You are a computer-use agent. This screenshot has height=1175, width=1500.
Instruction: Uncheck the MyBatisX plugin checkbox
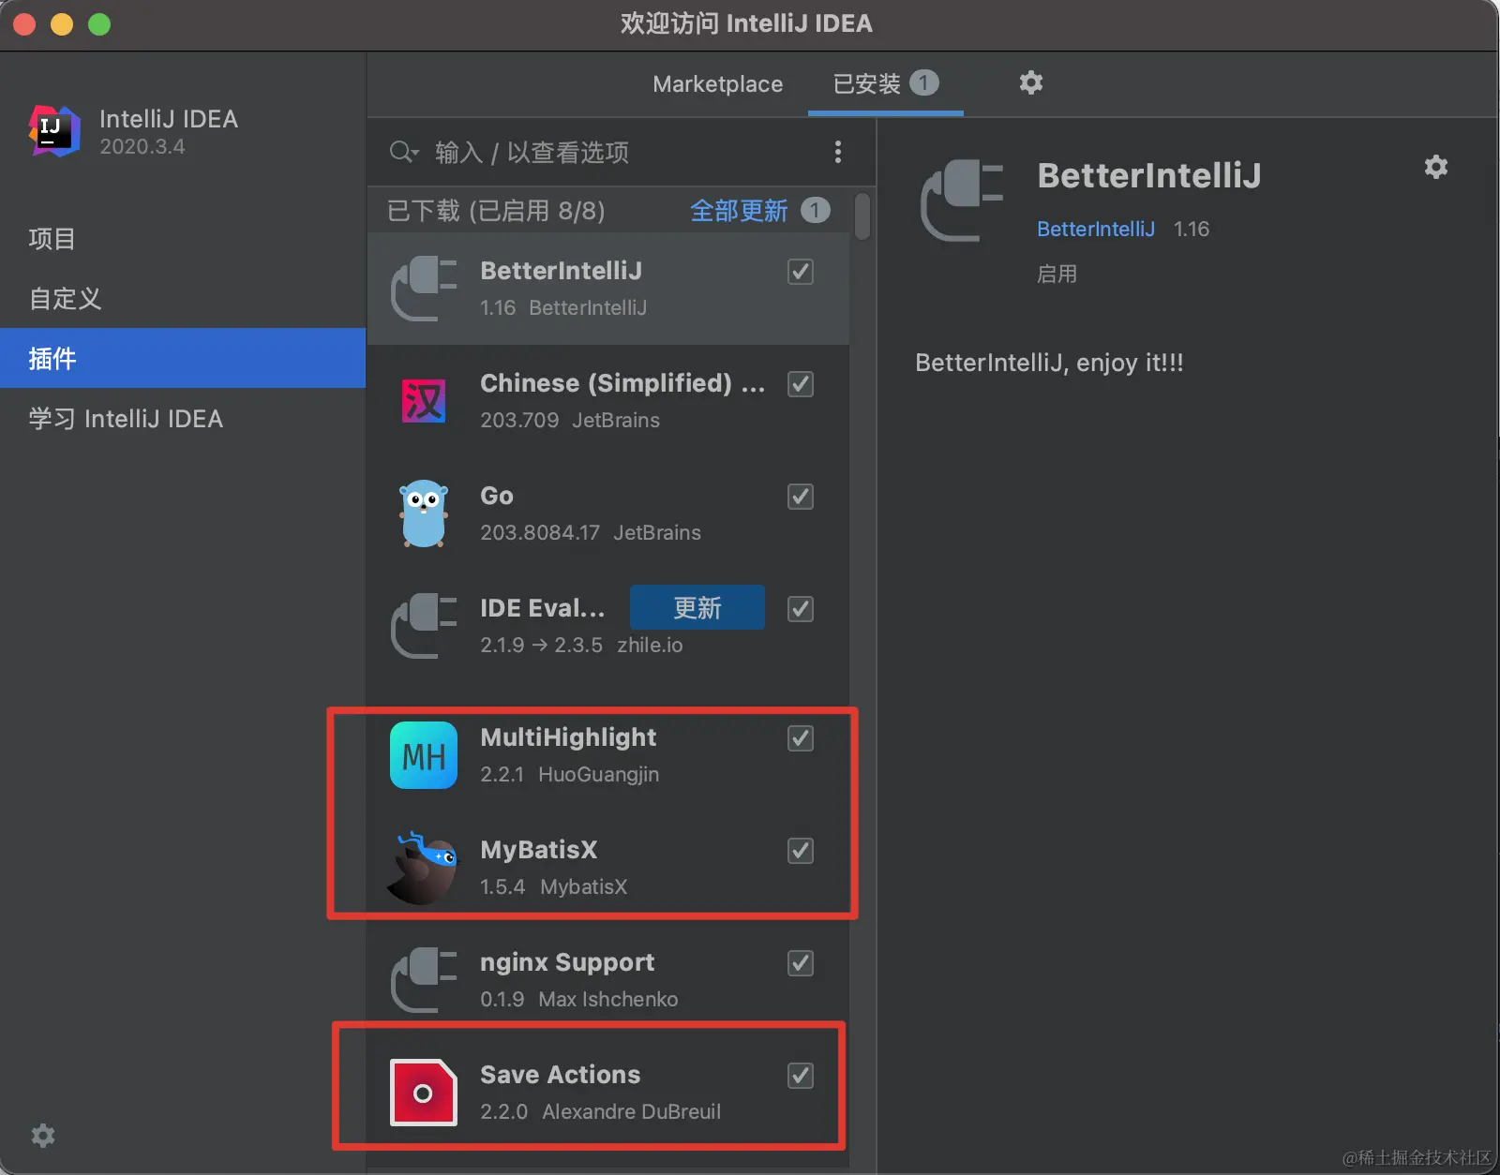pos(801,851)
